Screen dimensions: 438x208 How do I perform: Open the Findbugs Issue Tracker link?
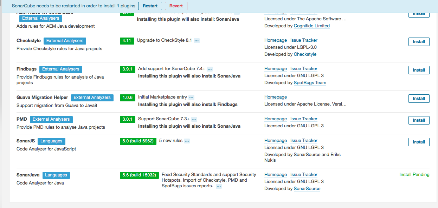coord(304,69)
